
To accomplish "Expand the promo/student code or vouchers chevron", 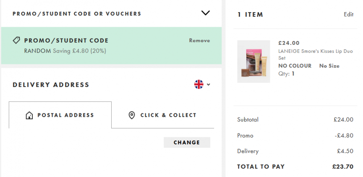I will 205,13.
